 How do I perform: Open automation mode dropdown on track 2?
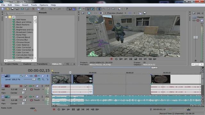coord(43,89)
